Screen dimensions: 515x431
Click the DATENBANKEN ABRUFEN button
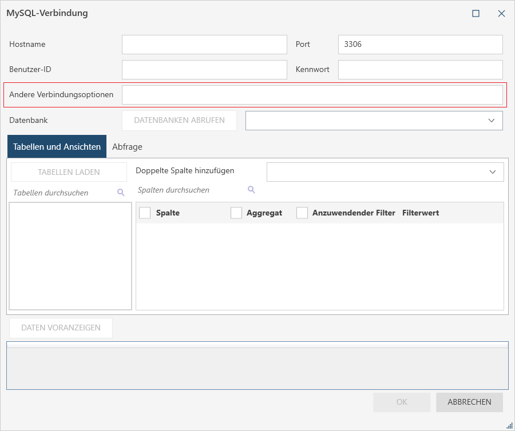point(179,121)
